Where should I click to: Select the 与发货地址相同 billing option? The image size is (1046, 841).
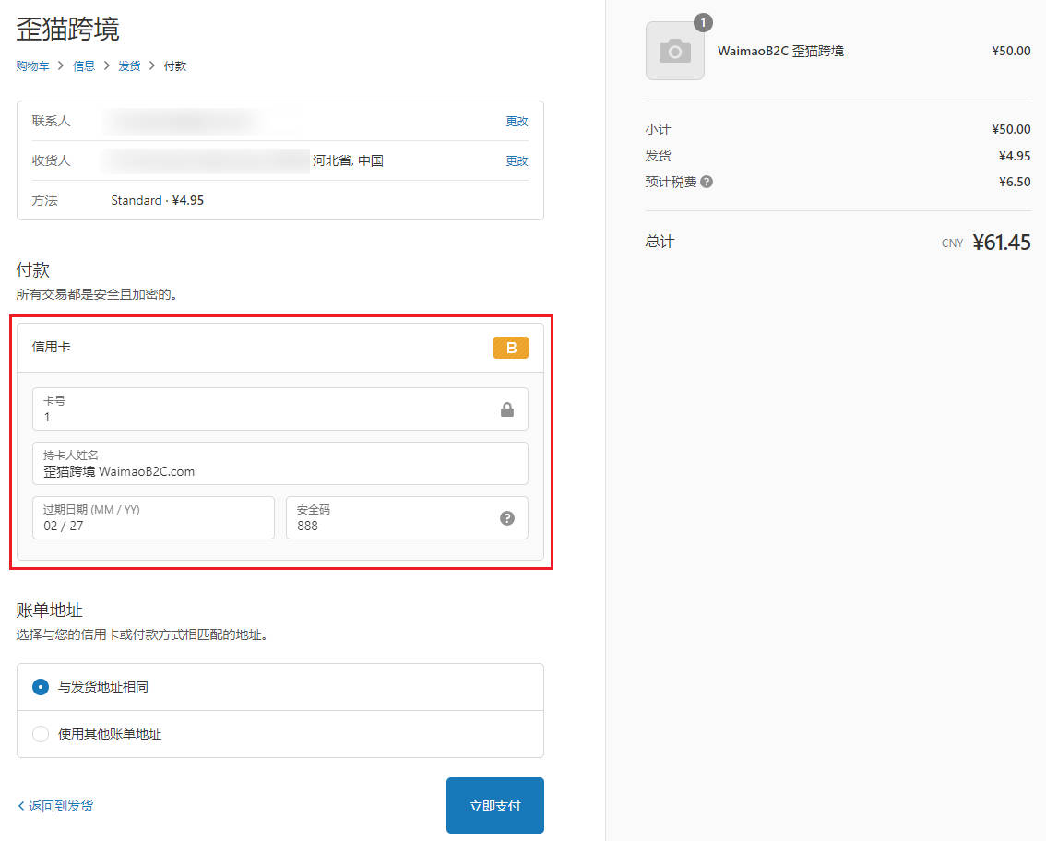(x=39, y=686)
